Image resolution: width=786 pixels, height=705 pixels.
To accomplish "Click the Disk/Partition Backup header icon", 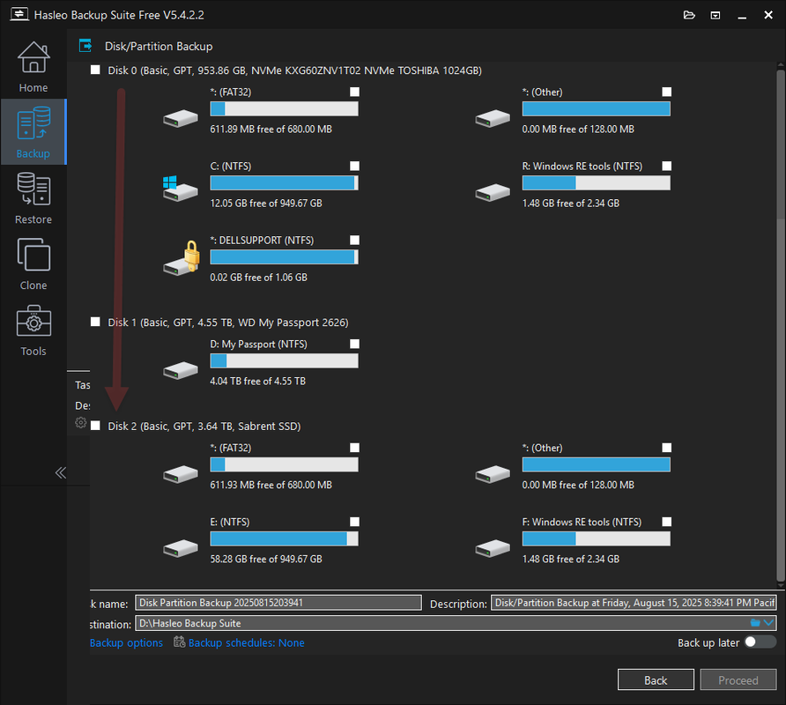I will tap(85, 46).
